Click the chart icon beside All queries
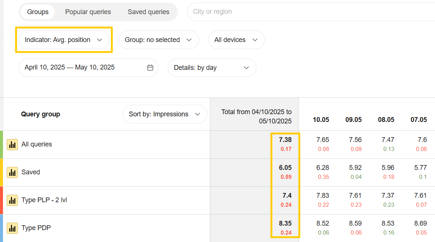This screenshot has height=242, width=435. 12,145
